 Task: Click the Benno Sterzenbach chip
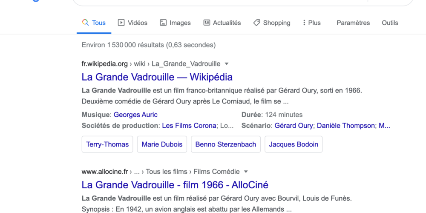click(x=225, y=144)
